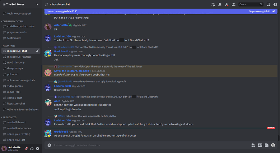Image resolution: width=280 pixels, height=153 pixels.
Task: Toggle the member list visibility
Action: pos(233,5)
